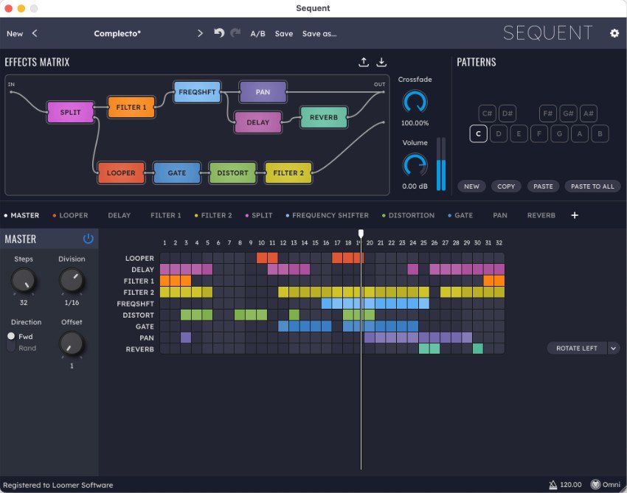
Task: Toggle the Fwd/Rand direction switch
Action: pos(11,342)
